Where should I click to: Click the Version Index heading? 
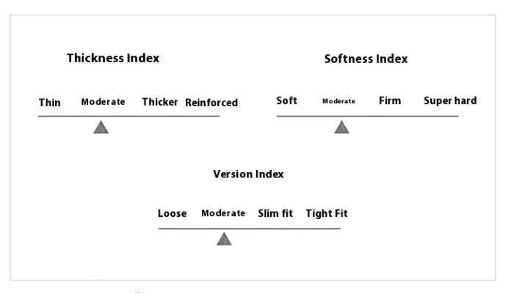248,174
